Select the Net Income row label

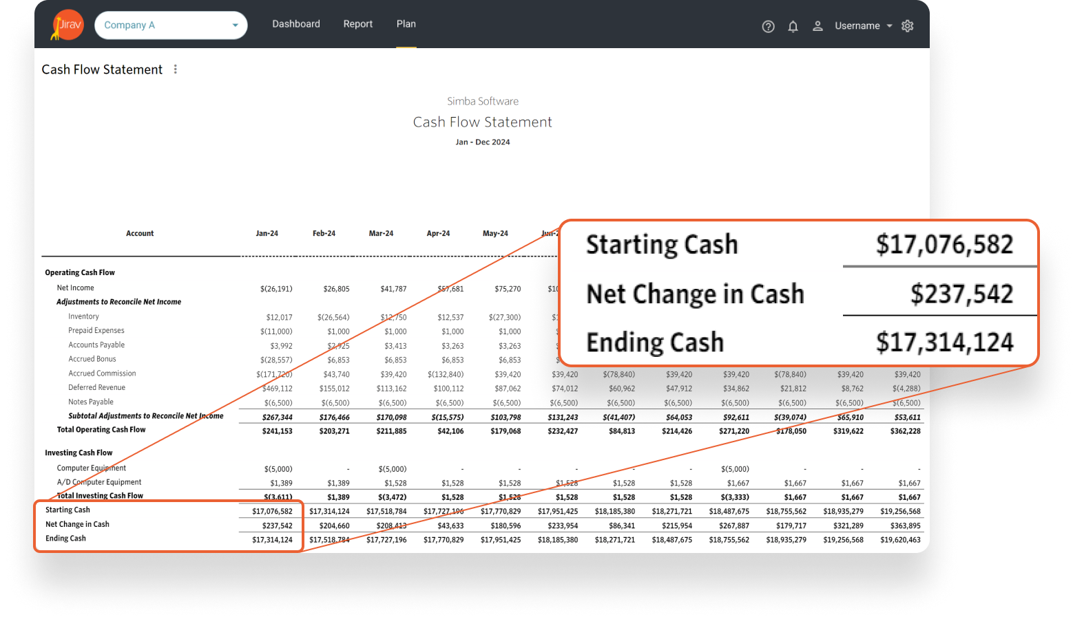[76, 288]
